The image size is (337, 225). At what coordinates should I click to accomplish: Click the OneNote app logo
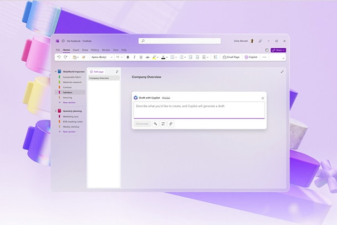tap(58, 41)
